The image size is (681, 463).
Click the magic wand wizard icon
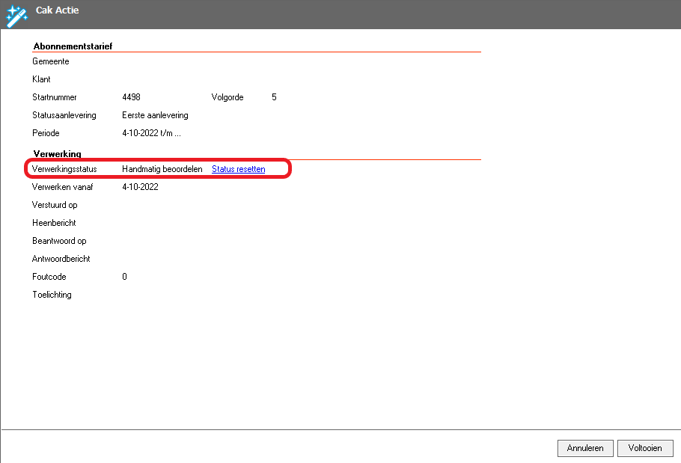point(16,14)
